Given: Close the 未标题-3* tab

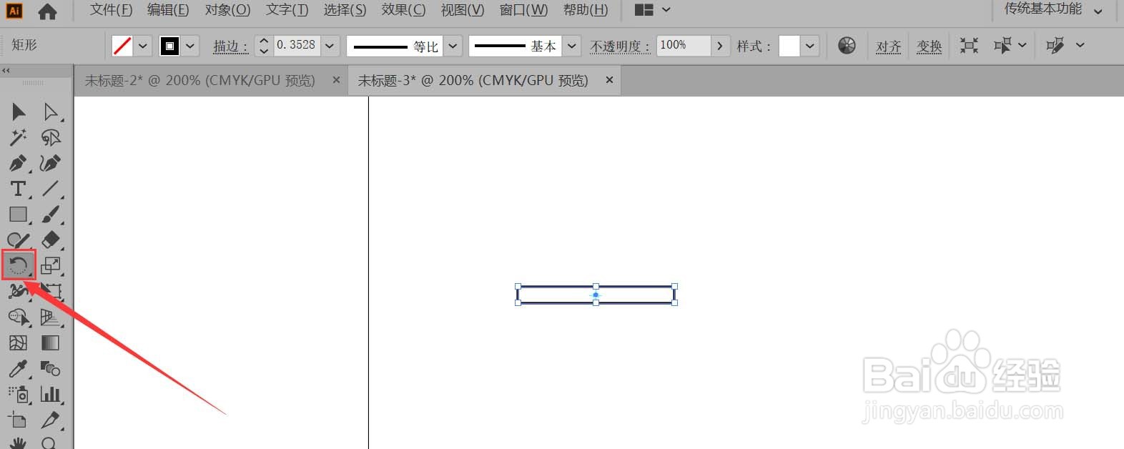Looking at the screenshot, I should 609,80.
